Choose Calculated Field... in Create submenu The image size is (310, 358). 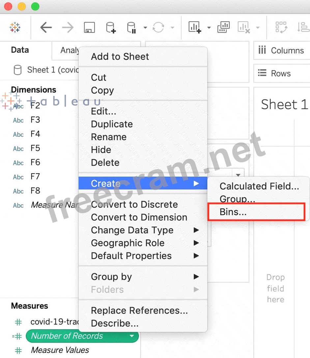click(259, 186)
